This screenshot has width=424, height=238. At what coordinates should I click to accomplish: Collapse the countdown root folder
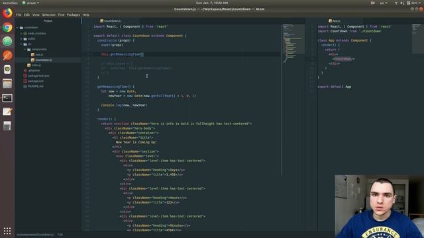(x=18, y=28)
